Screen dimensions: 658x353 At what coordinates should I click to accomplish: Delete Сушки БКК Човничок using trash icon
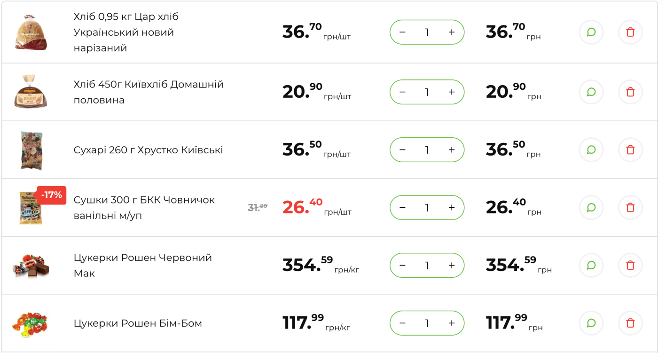[630, 207]
